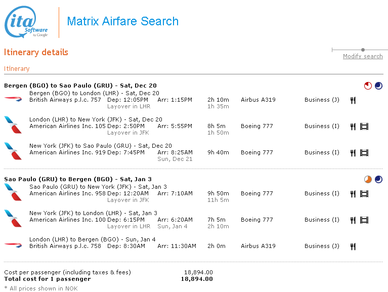Select the Sao Paulo to Bergen heading
Image resolution: width=388 pixels, height=292 pixels.
(x=78, y=179)
